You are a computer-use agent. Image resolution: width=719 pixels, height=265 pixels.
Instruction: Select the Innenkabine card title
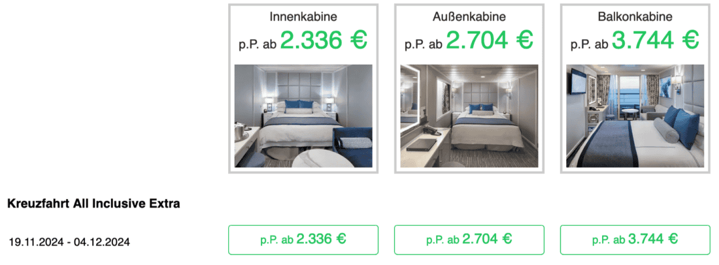coord(303,16)
